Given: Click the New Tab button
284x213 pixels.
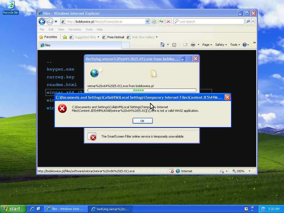Looking at the screenshot, I should tap(126, 45).
